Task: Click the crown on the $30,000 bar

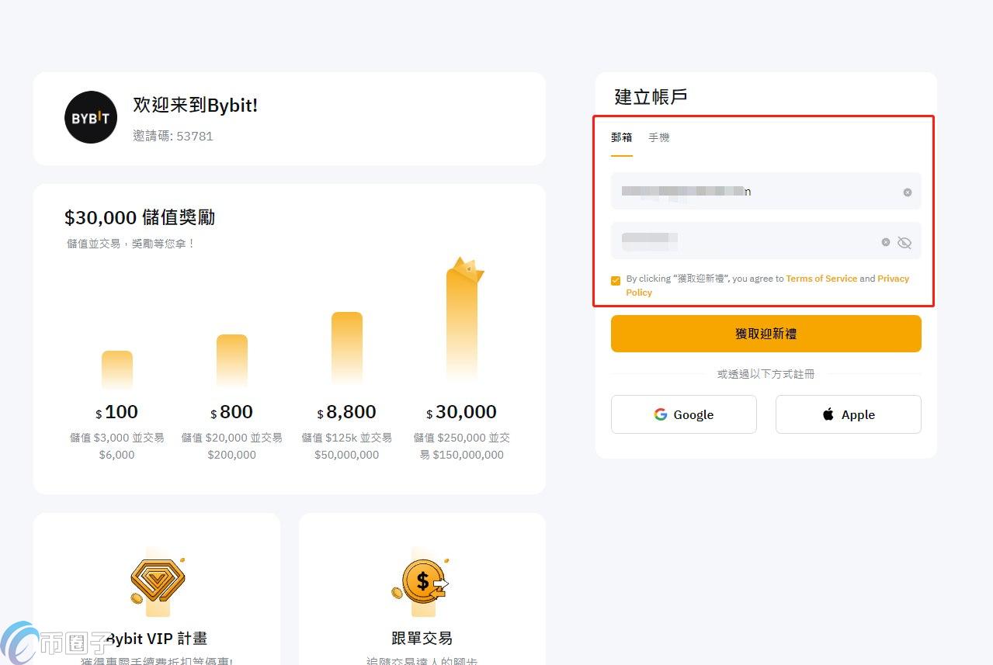Action: (x=467, y=270)
